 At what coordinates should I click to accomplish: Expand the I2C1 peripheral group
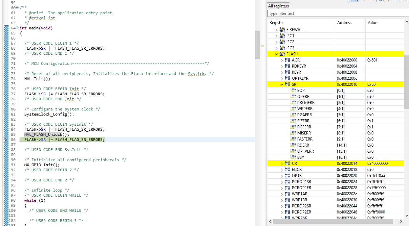(276, 35)
